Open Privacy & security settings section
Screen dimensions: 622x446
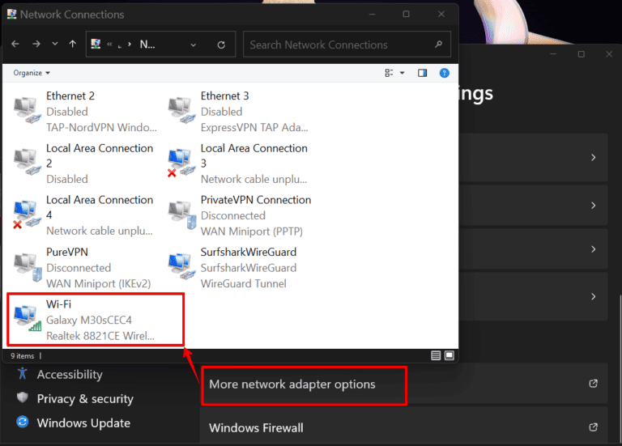tap(83, 398)
